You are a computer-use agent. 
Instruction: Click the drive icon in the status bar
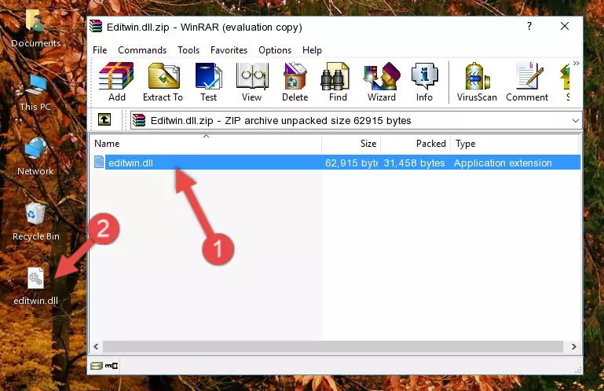(97, 366)
